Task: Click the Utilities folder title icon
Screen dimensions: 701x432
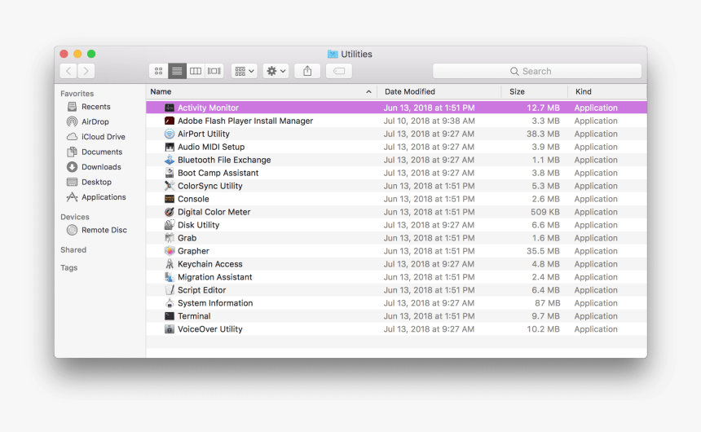Action: click(333, 54)
